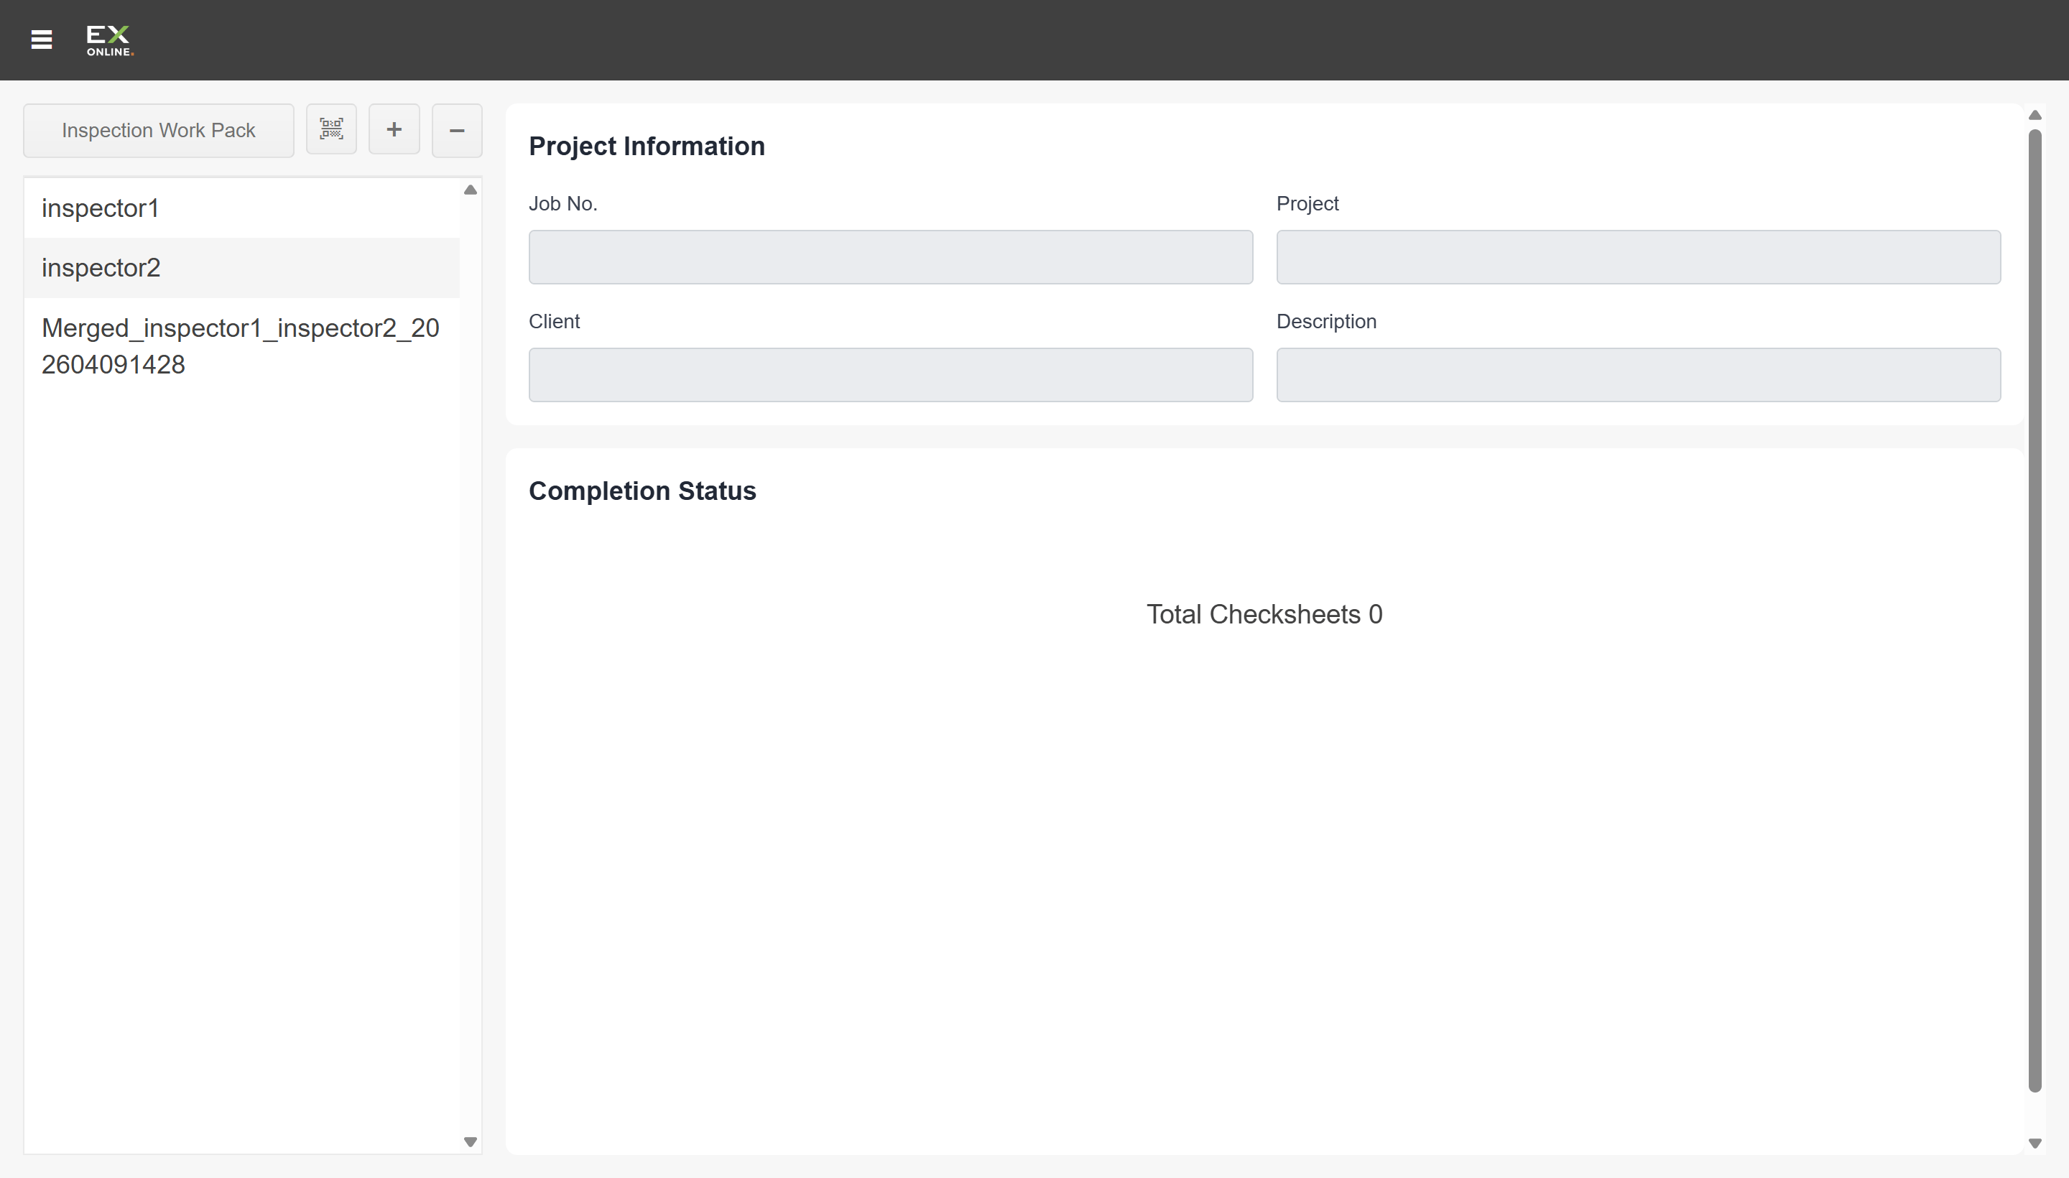This screenshot has width=2069, height=1178.
Task: Click the Project input field
Action: tap(1638, 257)
